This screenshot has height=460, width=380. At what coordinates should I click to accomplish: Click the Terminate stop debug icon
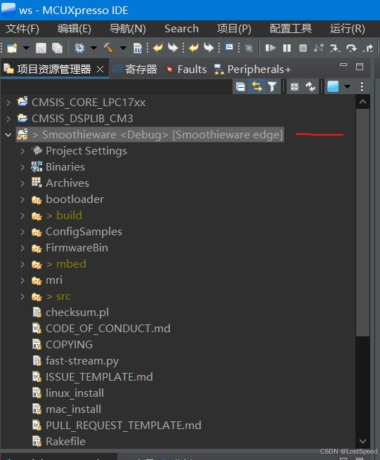tap(303, 48)
